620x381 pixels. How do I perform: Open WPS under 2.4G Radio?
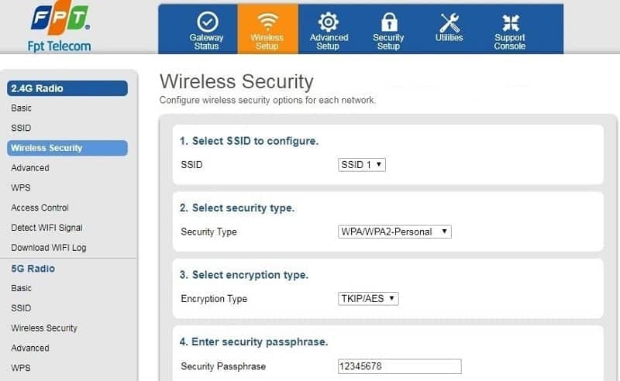click(x=21, y=187)
